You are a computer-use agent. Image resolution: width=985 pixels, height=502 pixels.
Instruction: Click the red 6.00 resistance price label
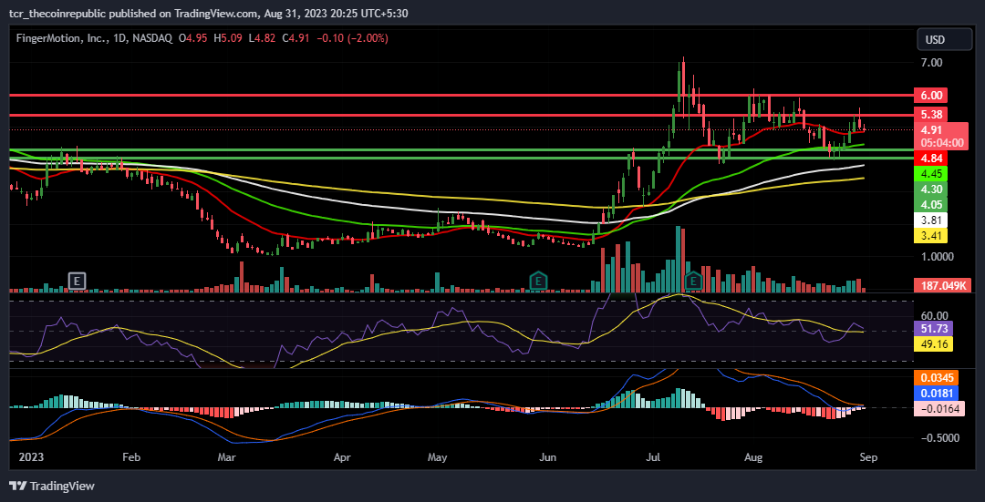[931, 96]
